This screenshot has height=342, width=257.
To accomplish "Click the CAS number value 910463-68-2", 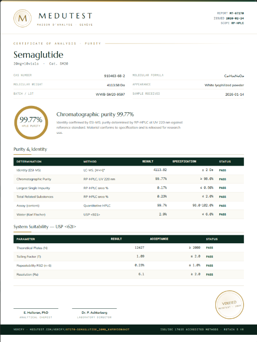I will [x=114, y=76].
